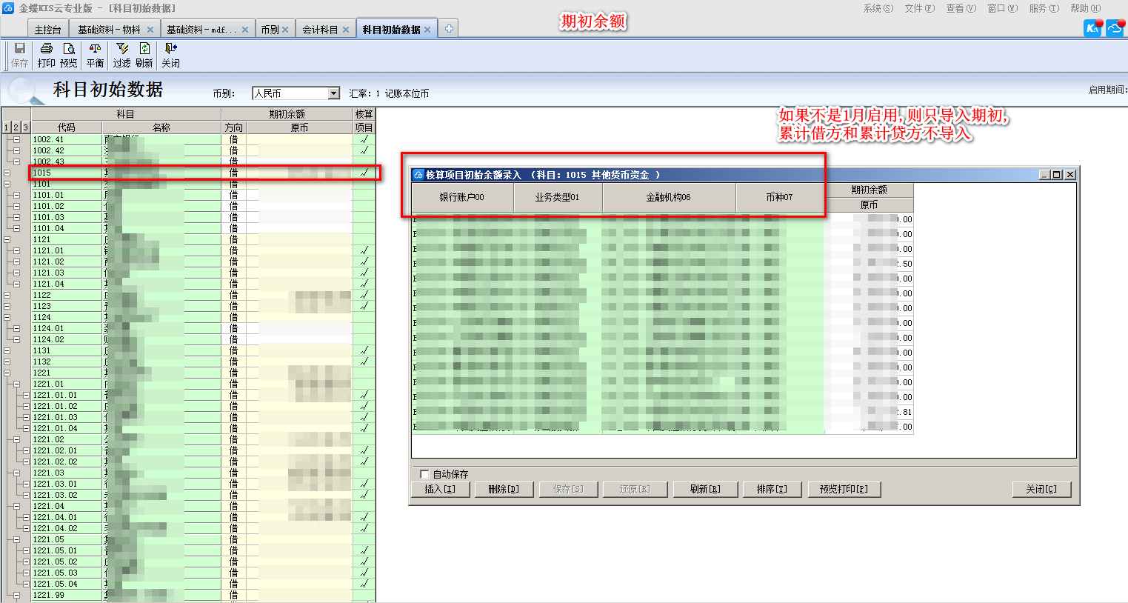Collapse the 1221.01 tree node
The width and height of the screenshot is (1128, 603).
tap(16, 384)
